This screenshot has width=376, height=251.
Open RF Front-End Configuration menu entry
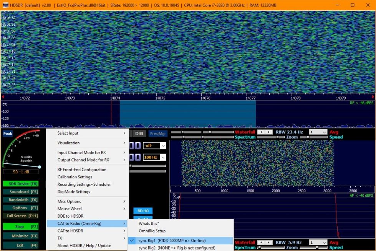coord(82,170)
